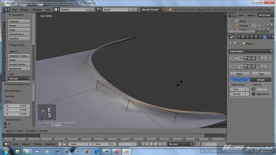
Task: Toggle Camera visibility eye in outliner
Action: [260, 25]
